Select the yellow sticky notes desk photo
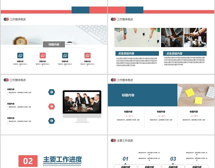The height and width of the screenshot is (168, 215). 196,95
